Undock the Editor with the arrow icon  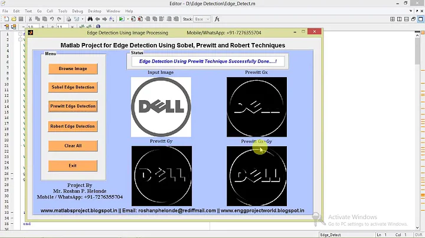coord(417,11)
